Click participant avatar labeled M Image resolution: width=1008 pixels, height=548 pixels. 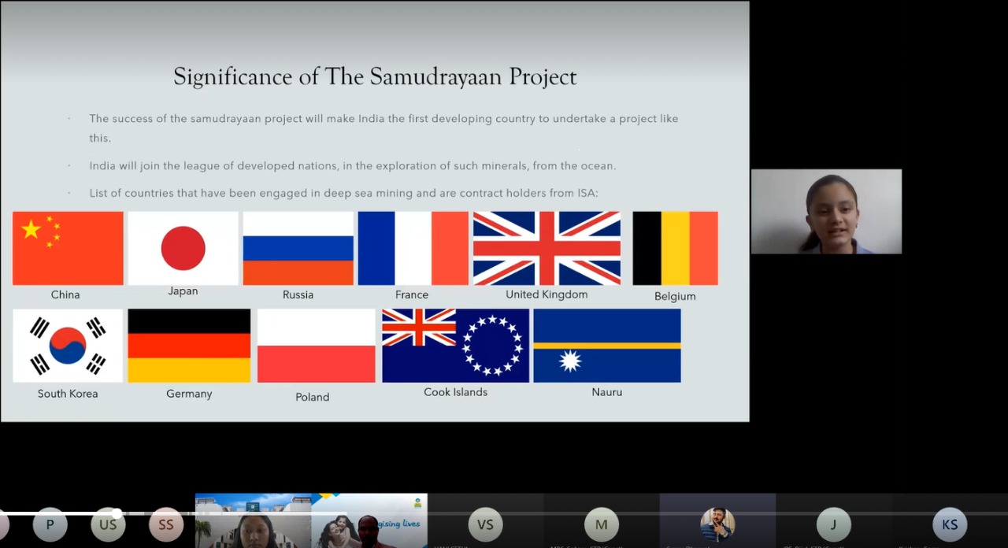[602, 524]
